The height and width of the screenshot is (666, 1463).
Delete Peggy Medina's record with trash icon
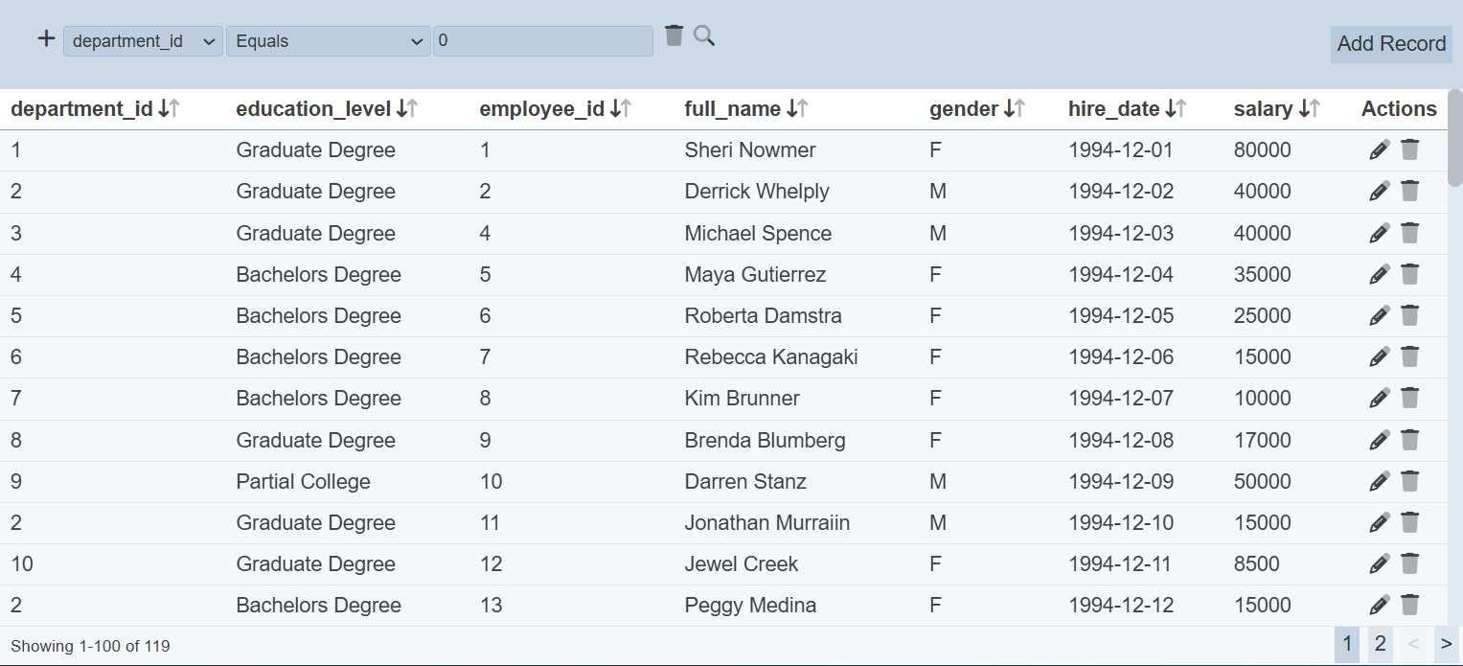(1409, 605)
